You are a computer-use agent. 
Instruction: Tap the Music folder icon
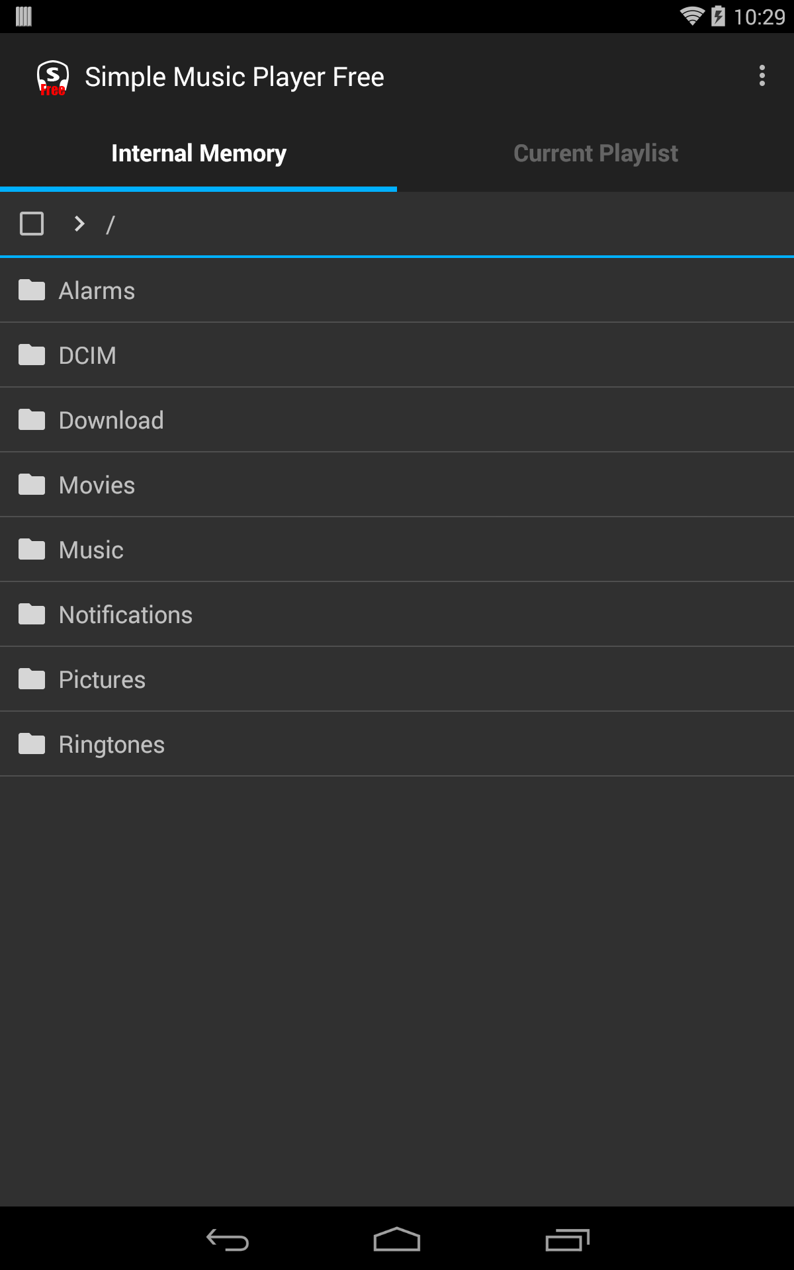click(x=32, y=549)
